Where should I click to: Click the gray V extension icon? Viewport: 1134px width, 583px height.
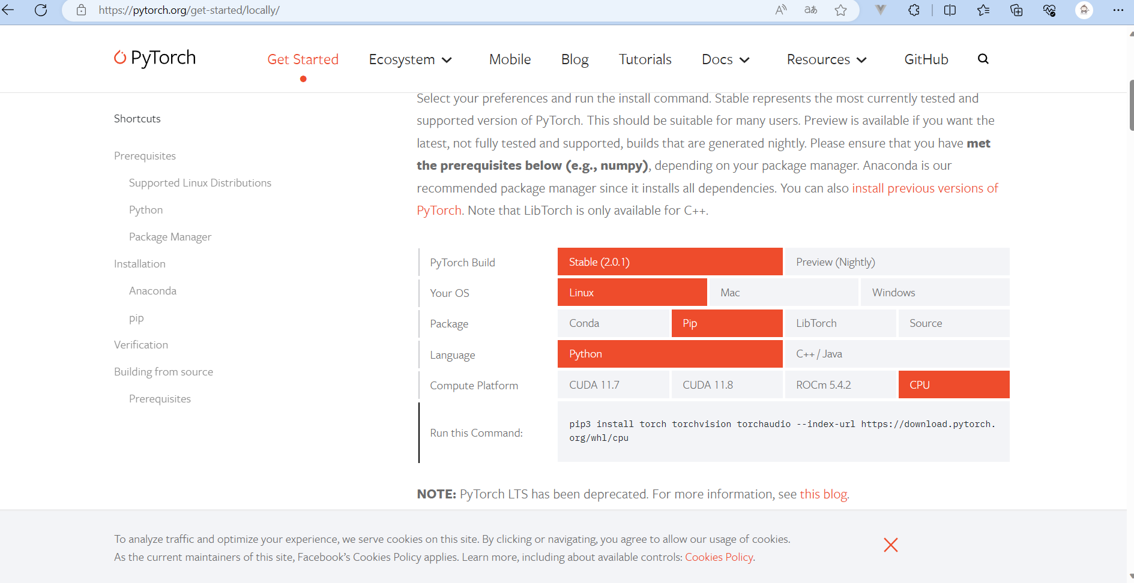pyautogui.click(x=880, y=10)
